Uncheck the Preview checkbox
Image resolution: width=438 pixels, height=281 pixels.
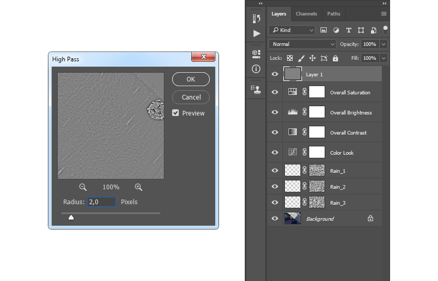click(175, 113)
